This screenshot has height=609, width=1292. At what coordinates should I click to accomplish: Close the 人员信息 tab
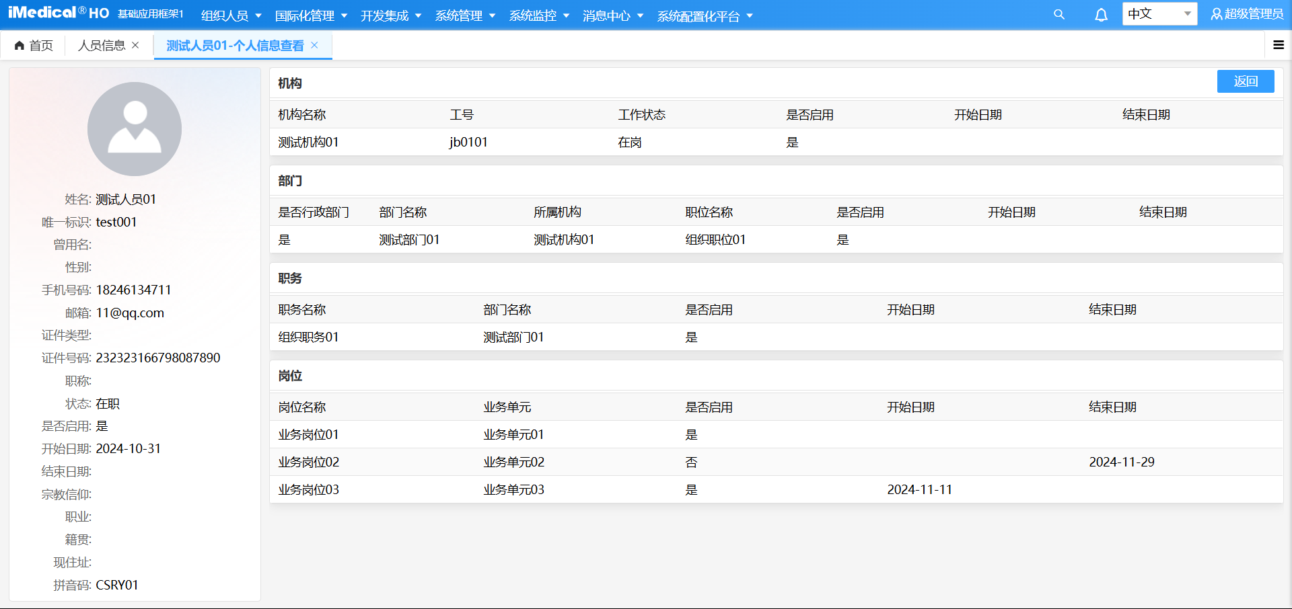(x=135, y=45)
